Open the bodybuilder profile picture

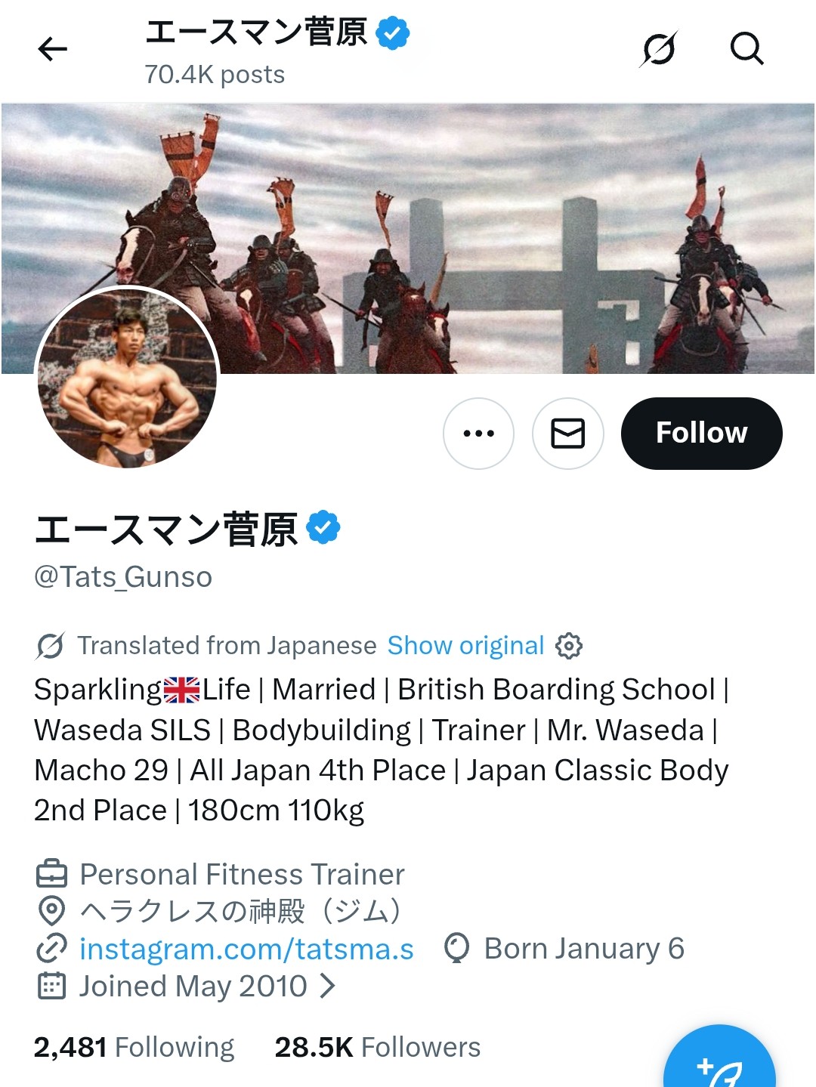point(128,378)
